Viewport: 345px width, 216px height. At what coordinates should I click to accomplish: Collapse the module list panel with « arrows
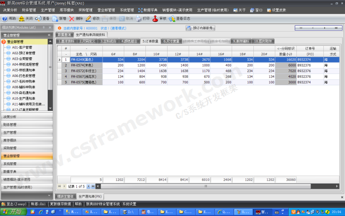49,35
